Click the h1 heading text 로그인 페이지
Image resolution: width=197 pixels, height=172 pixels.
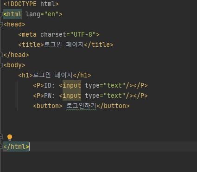coord(53,75)
